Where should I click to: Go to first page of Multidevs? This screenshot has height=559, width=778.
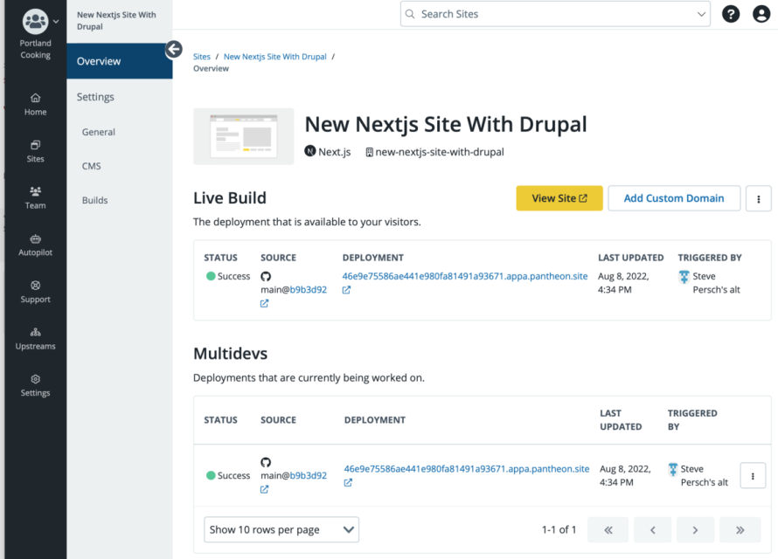click(x=608, y=530)
